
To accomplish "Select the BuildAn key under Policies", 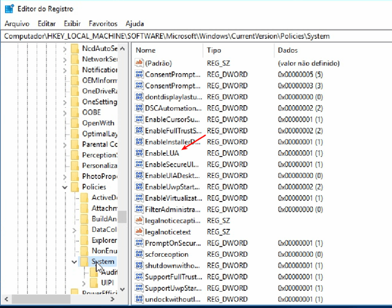I will [105, 219].
